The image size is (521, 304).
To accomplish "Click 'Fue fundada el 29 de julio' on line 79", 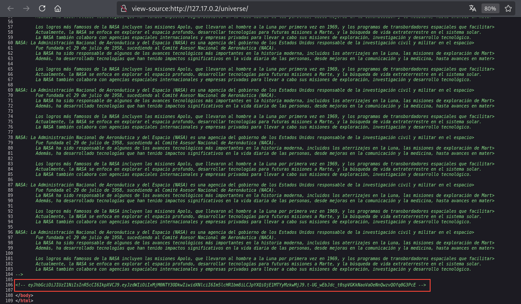I will click(x=68, y=143).
